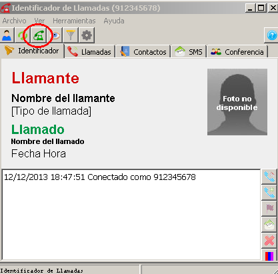
Task: Open the red-blue-magenta color swatch button
Action: click(x=269, y=256)
